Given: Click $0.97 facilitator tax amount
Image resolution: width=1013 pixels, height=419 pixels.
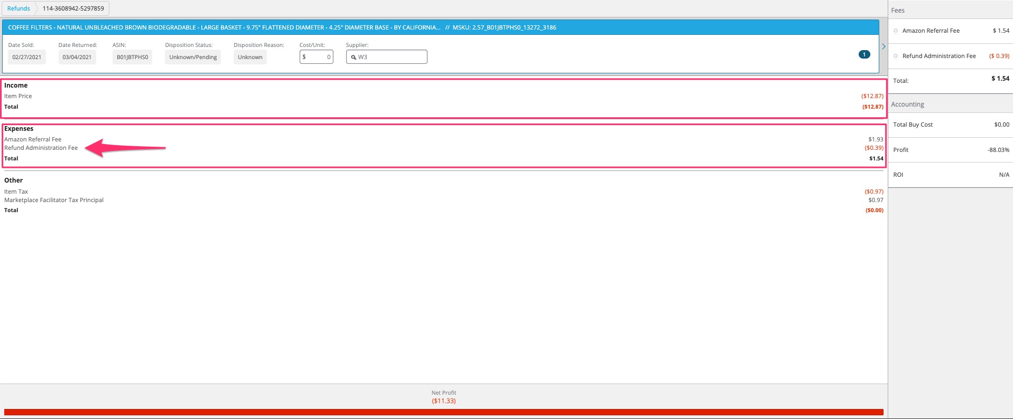Looking at the screenshot, I should pyautogui.click(x=876, y=200).
